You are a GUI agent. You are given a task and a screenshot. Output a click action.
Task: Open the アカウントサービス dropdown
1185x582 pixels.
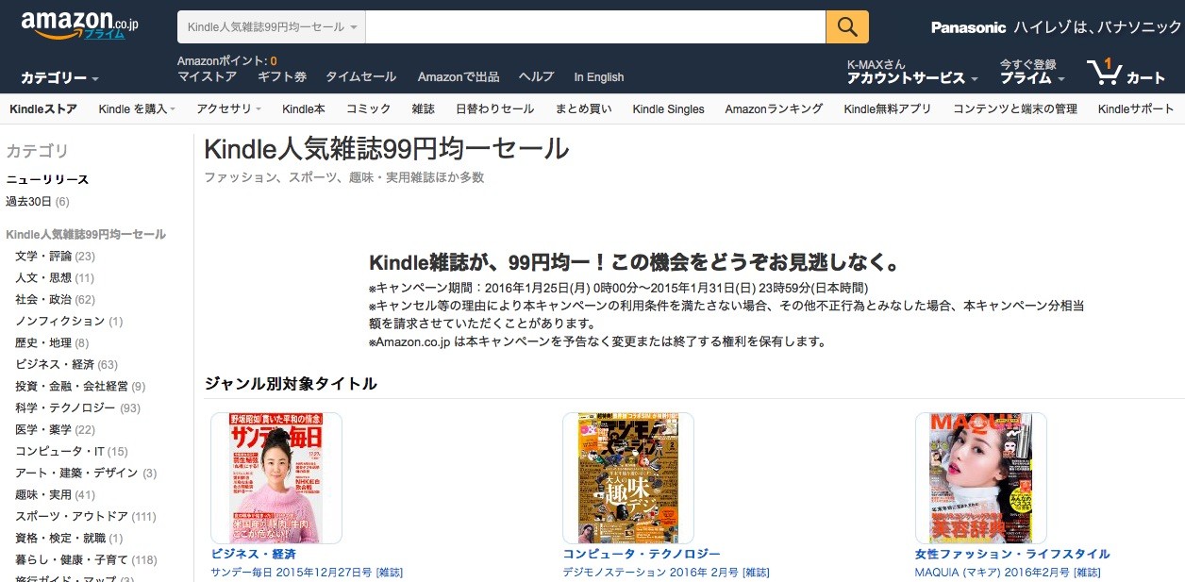pos(912,78)
